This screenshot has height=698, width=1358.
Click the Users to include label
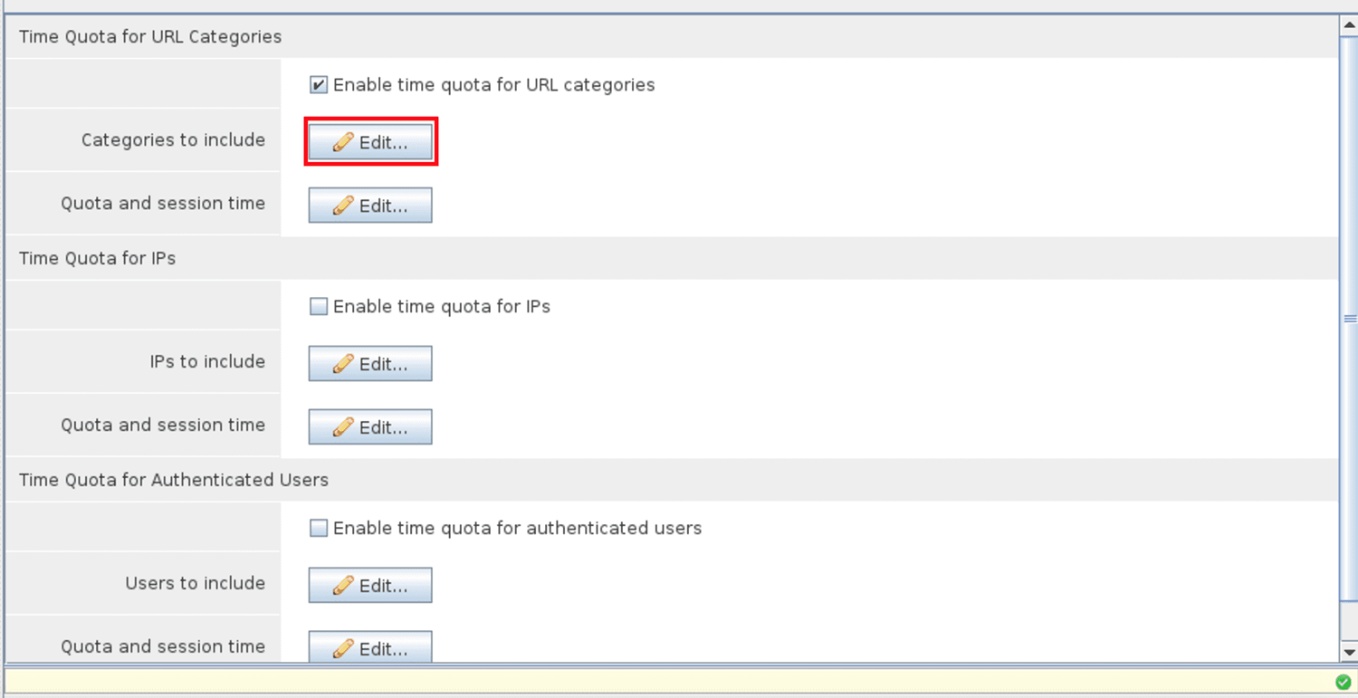point(195,584)
